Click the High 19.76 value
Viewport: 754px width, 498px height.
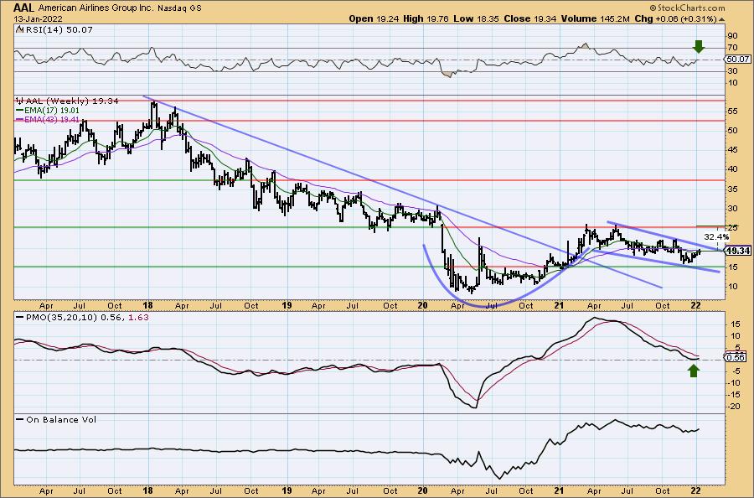[x=426, y=18]
